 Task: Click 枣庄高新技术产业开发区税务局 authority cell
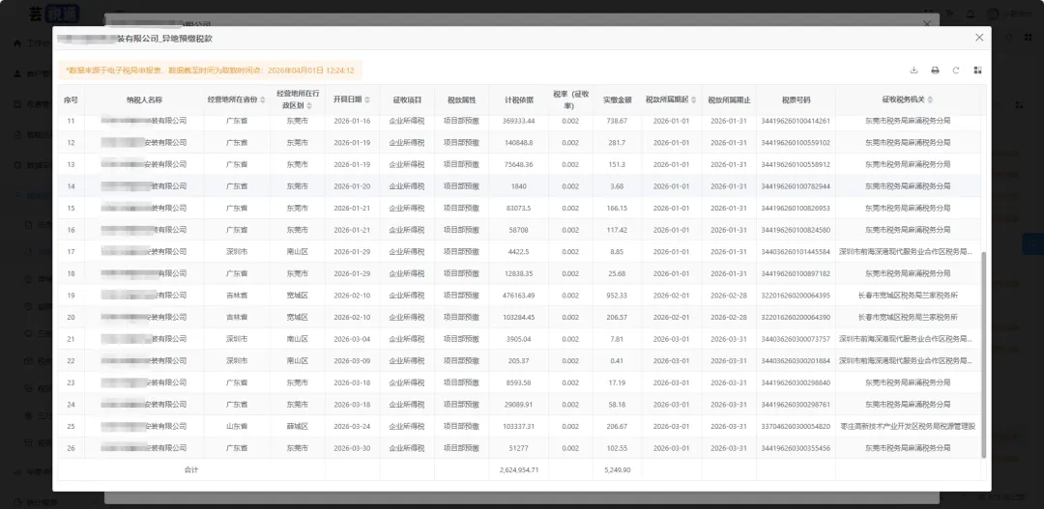coord(907,427)
